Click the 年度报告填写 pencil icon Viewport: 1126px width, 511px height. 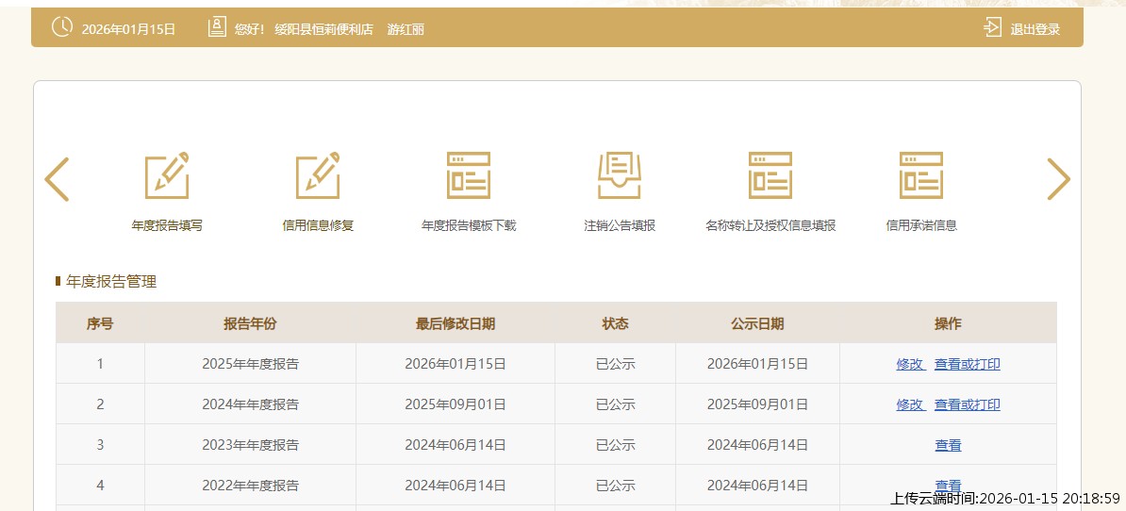point(167,176)
